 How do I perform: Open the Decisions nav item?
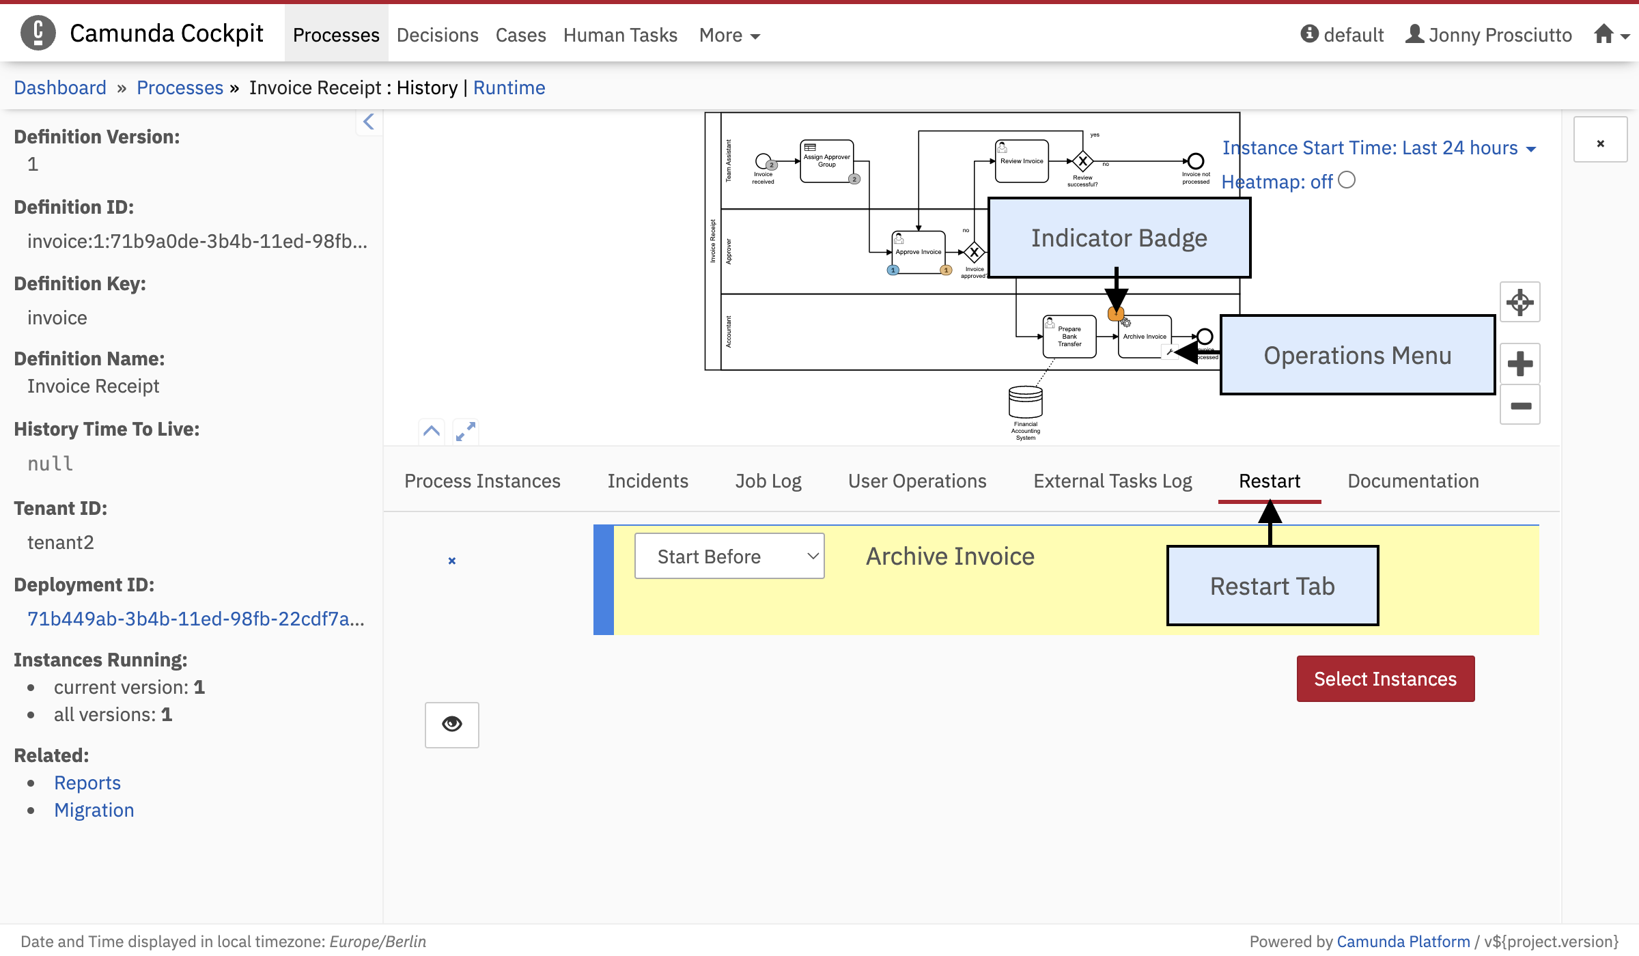click(438, 35)
